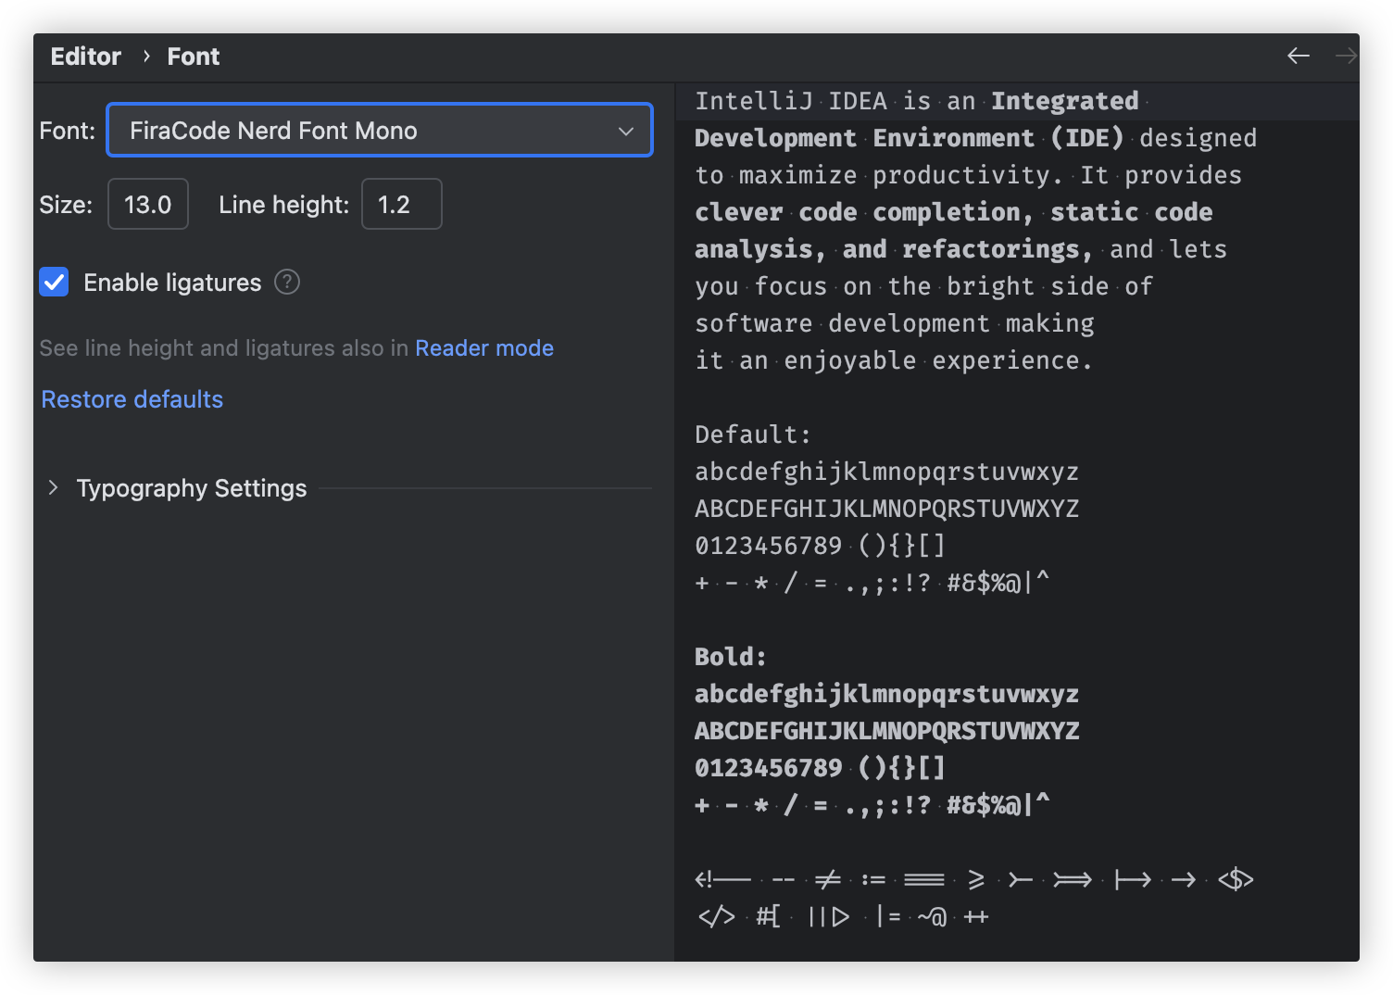Click the Restore defaults link
The height and width of the screenshot is (995, 1393).
click(132, 399)
